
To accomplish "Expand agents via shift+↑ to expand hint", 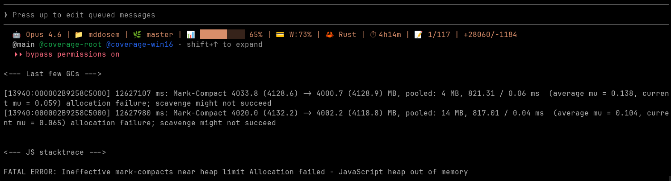I will [x=225, y=45].
